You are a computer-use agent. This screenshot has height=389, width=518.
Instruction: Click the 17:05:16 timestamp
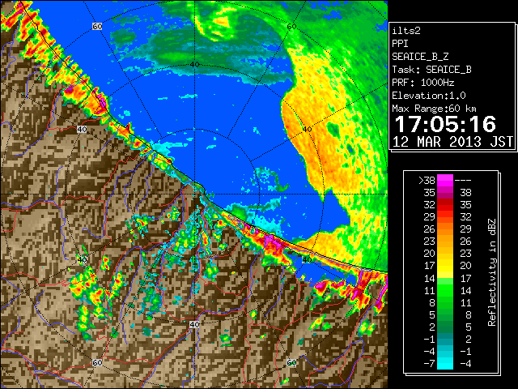pos(445,124)
